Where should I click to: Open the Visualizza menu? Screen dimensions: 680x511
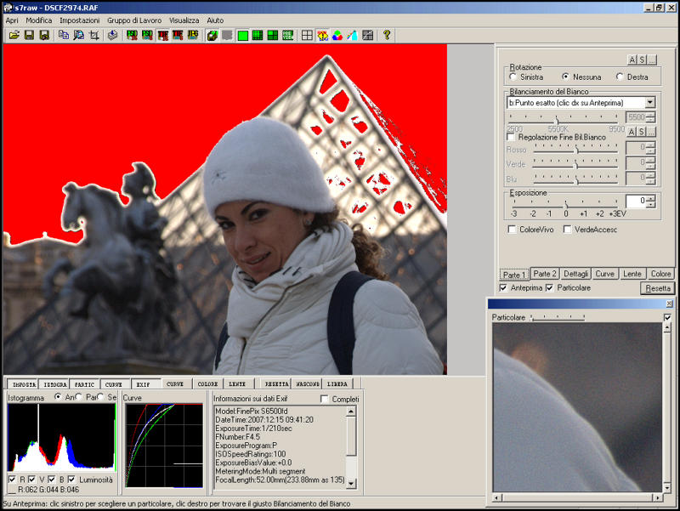184,20
